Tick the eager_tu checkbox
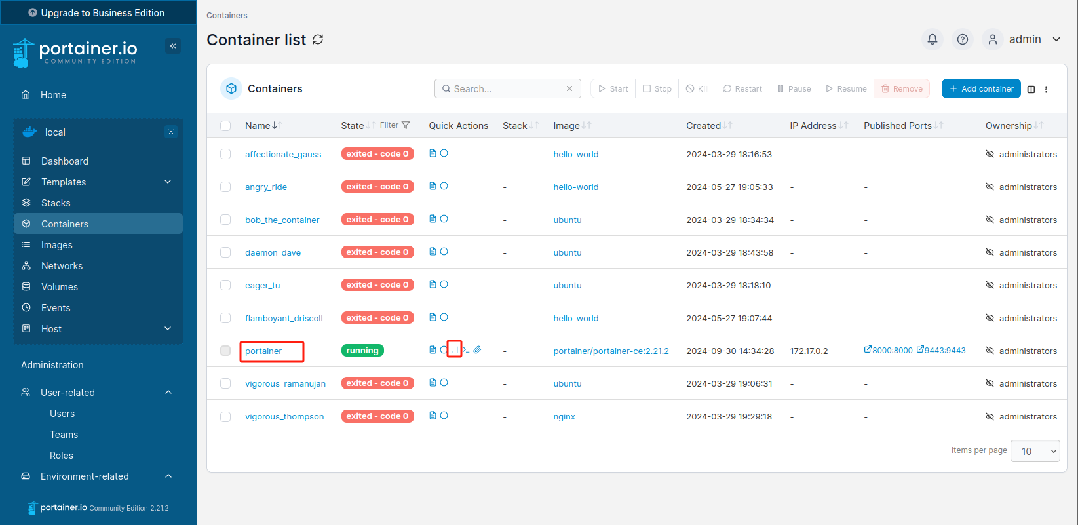The width and height of the screenshot is (1078, 525). pos(225,285)
